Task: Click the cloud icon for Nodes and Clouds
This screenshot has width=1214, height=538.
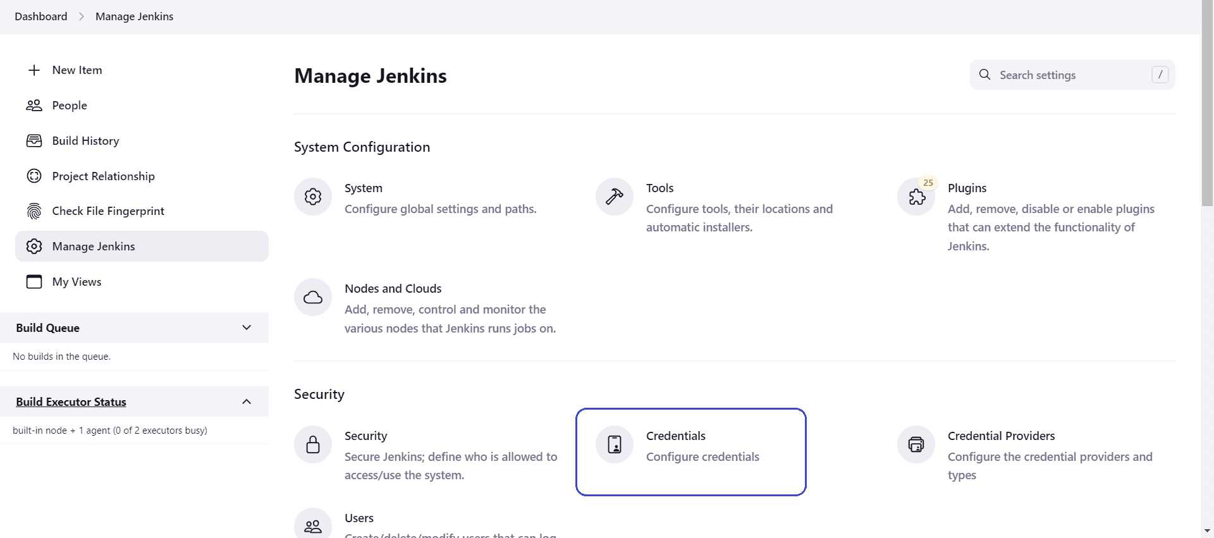Action: click(x=313, y=297)
